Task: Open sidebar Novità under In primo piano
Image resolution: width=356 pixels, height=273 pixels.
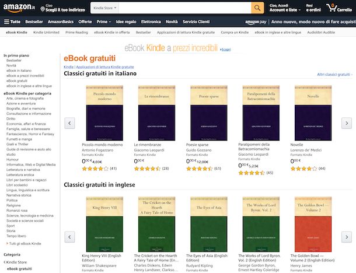Action: coord(11,65)
